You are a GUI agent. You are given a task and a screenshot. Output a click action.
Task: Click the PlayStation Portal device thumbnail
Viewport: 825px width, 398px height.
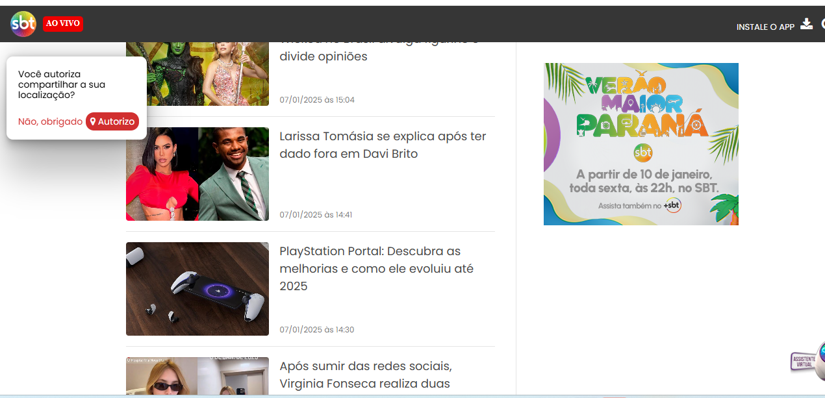(197, 289)
